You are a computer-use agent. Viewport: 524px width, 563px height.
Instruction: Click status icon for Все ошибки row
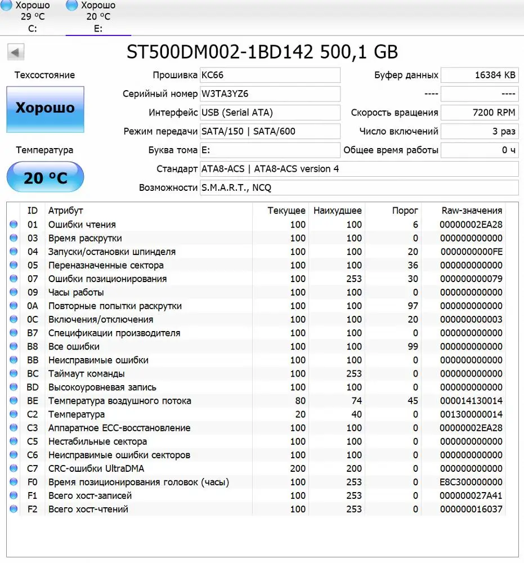pyautogui.click(x=14, y=346)
